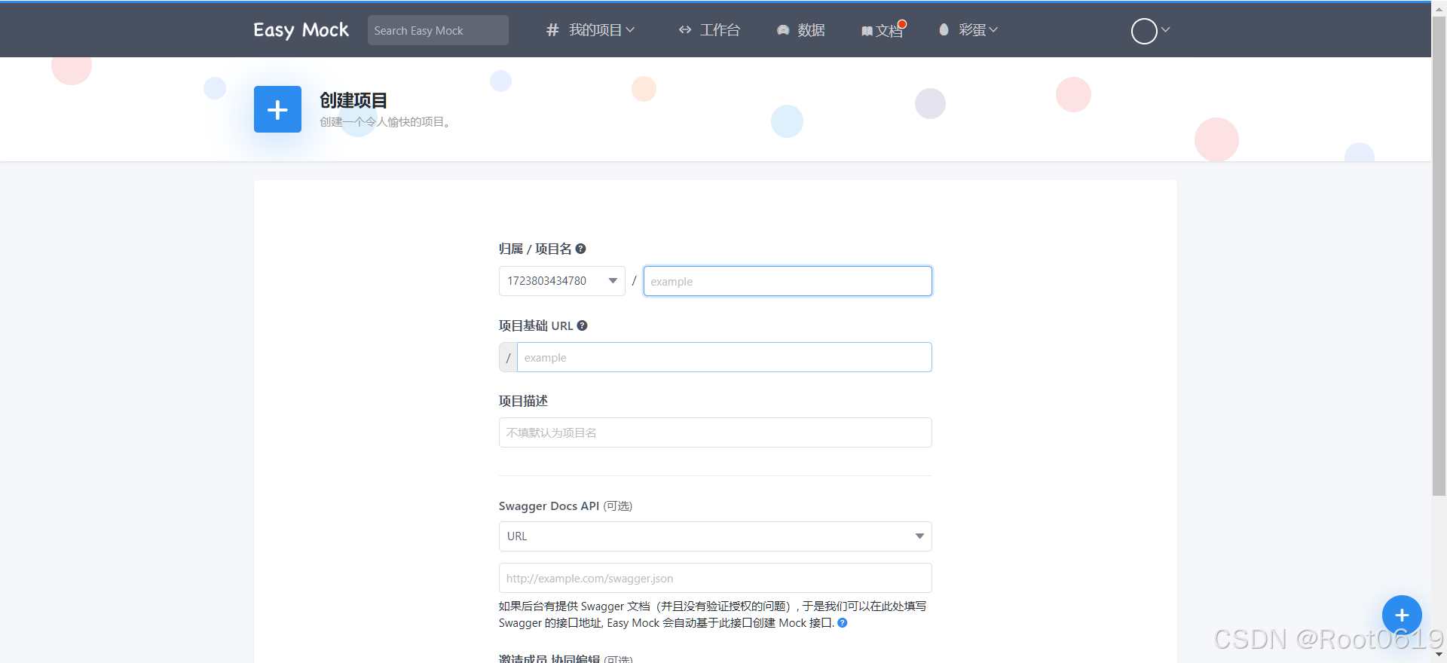Click the 工作台 arrows icon
Screen dimensions: 1447x663
[684, 30]
